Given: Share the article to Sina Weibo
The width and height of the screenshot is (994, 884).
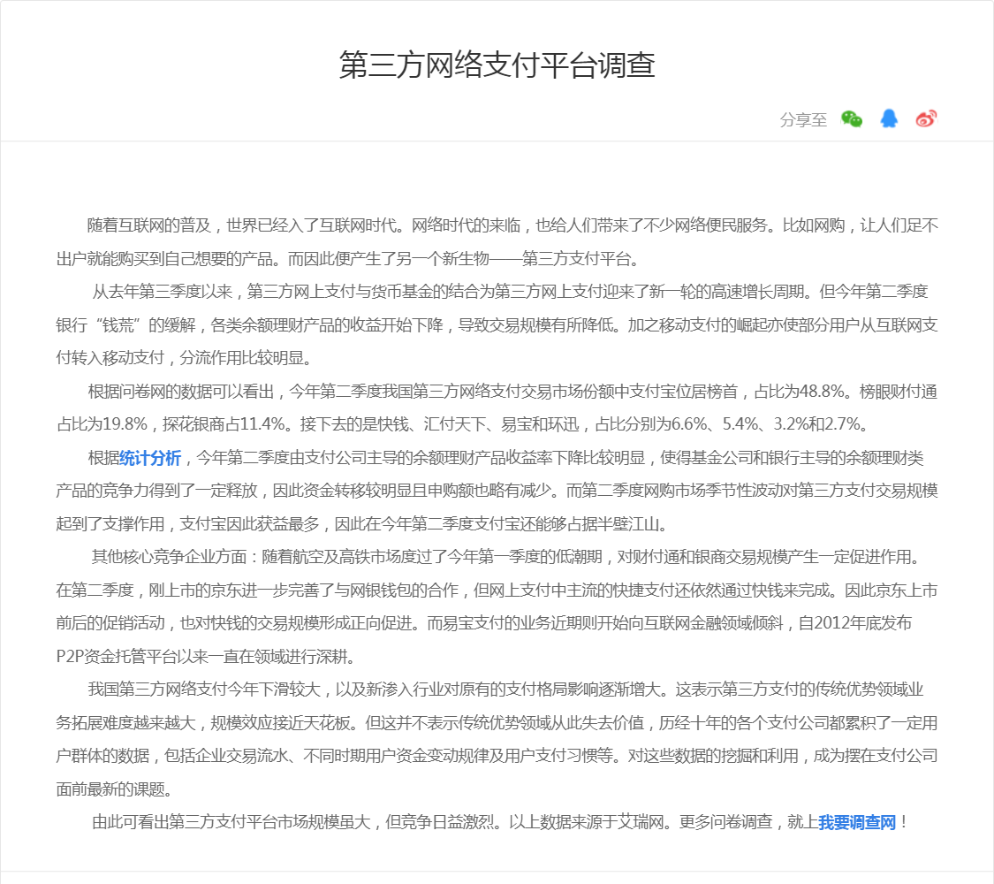Looking at the screenshot, I should click(926, 118).
